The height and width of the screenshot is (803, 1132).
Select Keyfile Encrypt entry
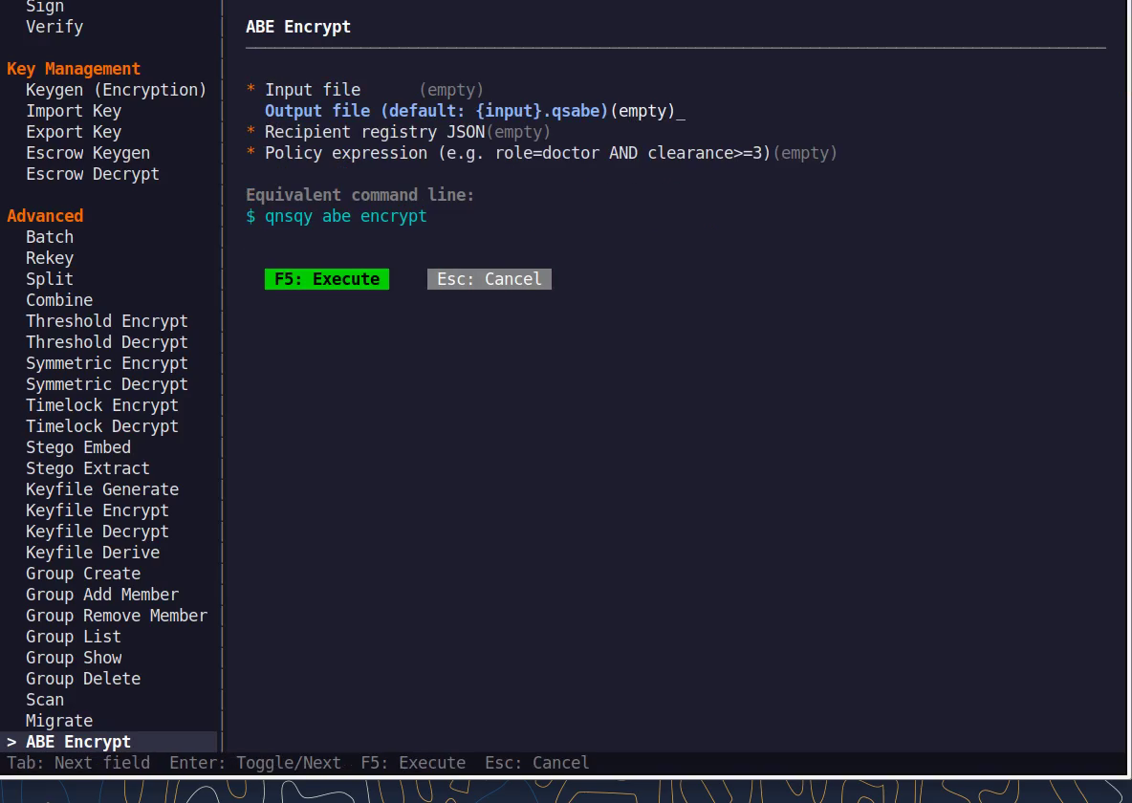[x=98, y=510]
